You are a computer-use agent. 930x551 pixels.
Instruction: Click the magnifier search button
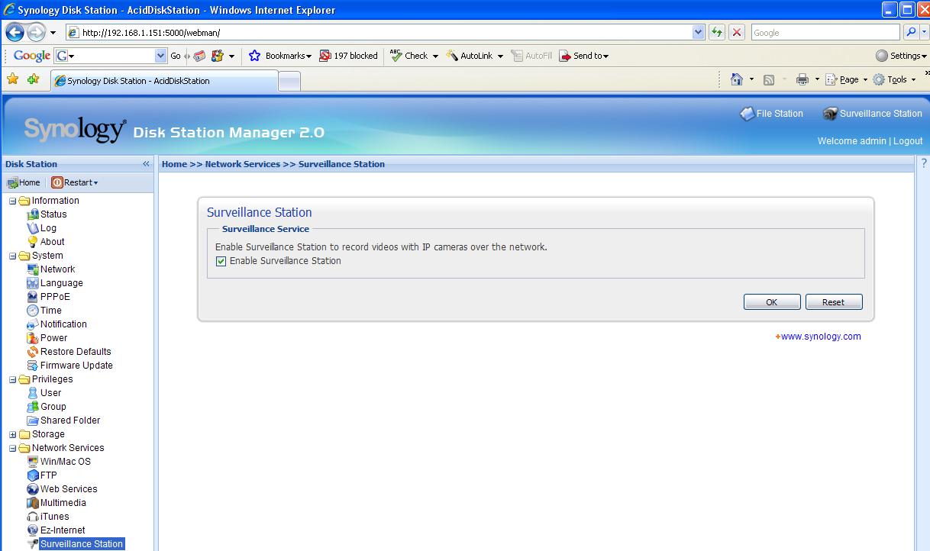911,32
